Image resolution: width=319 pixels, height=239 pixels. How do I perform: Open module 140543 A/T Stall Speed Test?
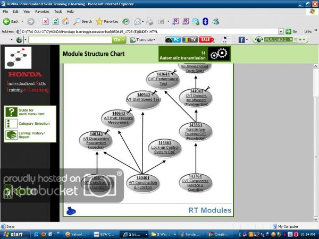144,99
